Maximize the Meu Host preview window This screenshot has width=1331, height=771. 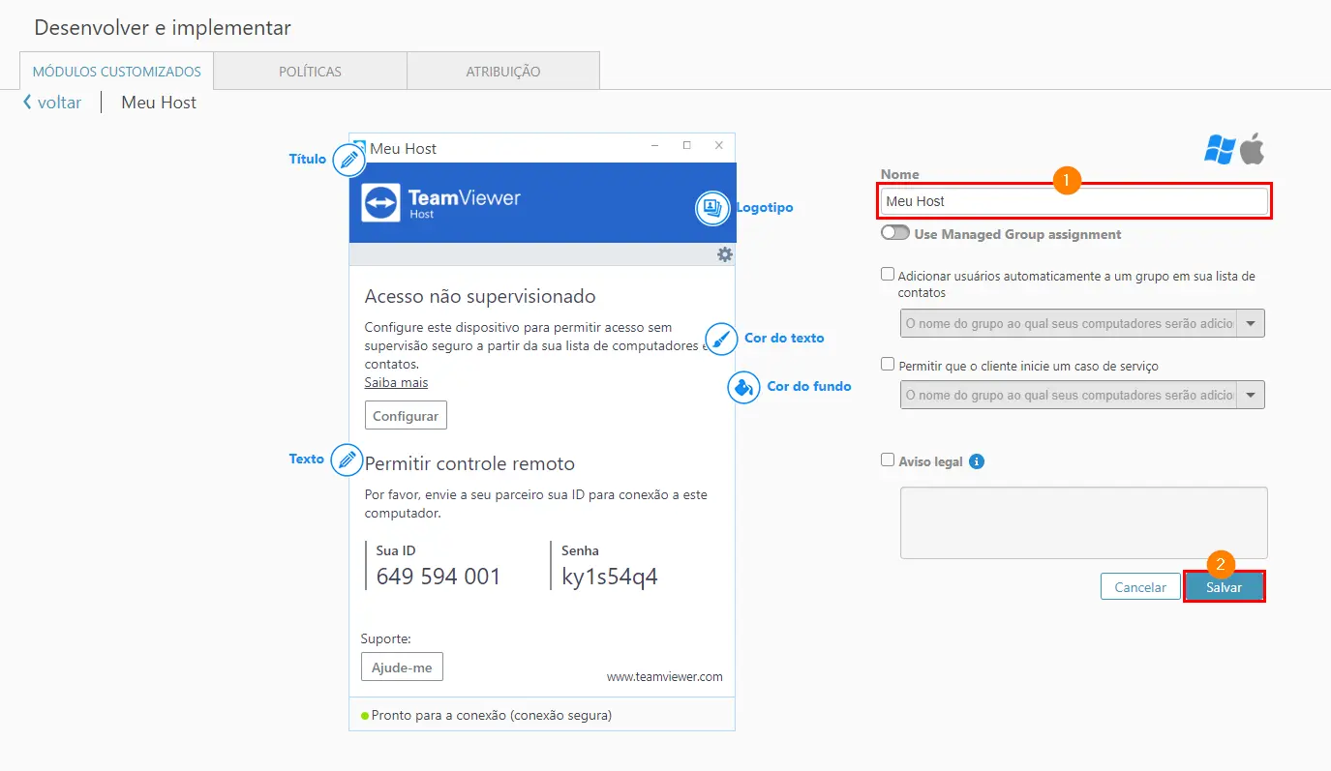[x=687, y=146]
